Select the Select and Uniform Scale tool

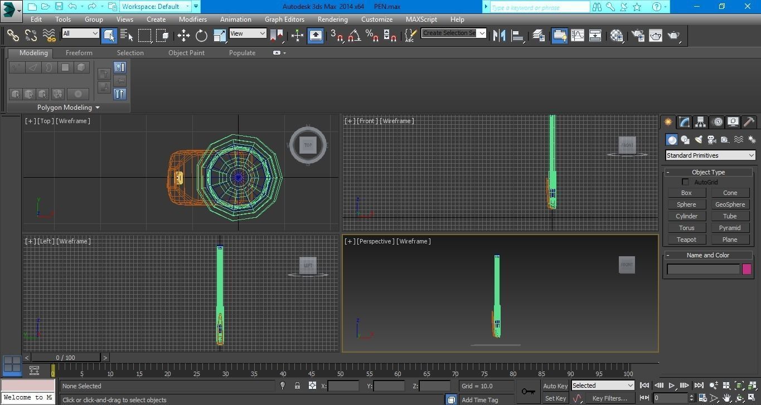tap(220, 36)
